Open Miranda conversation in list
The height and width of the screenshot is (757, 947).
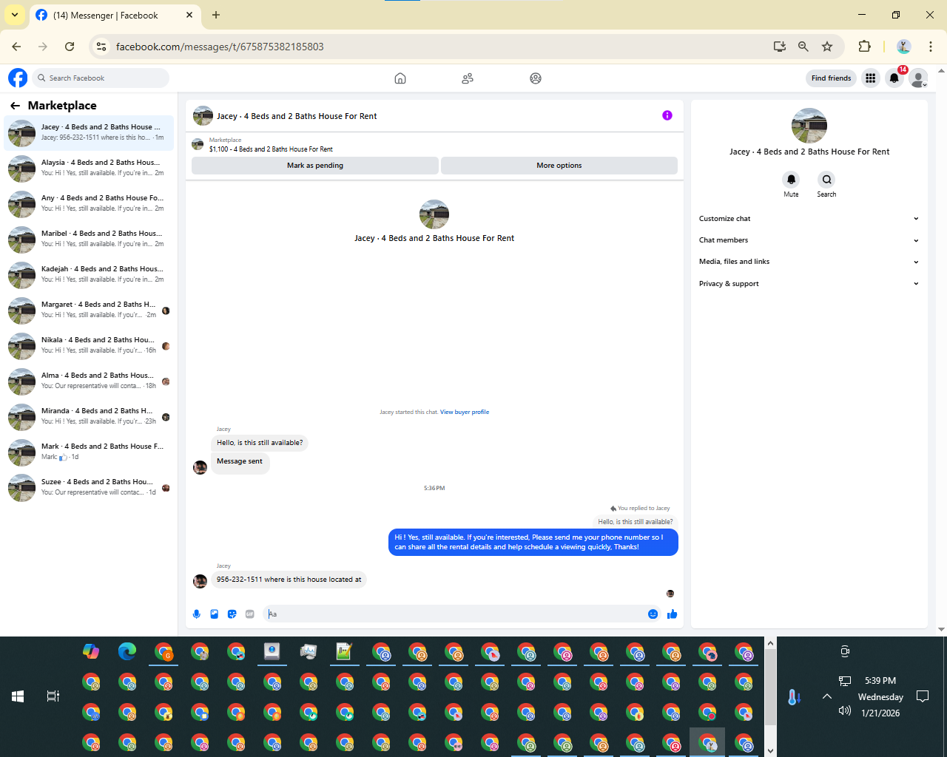point(89,417)
